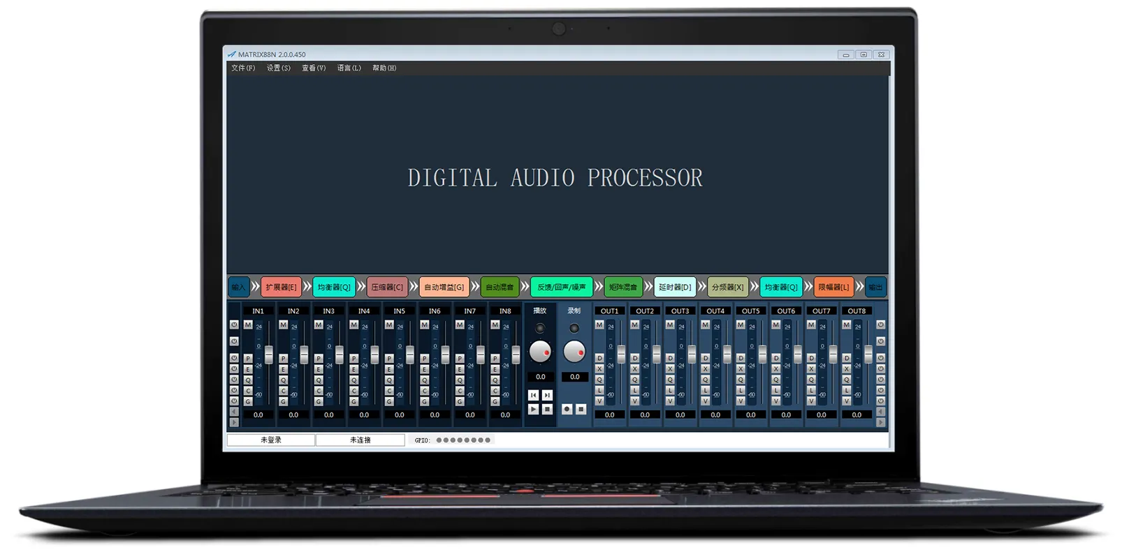
Task: Open the 语言(L) language menu
Action: click(349, 68)
